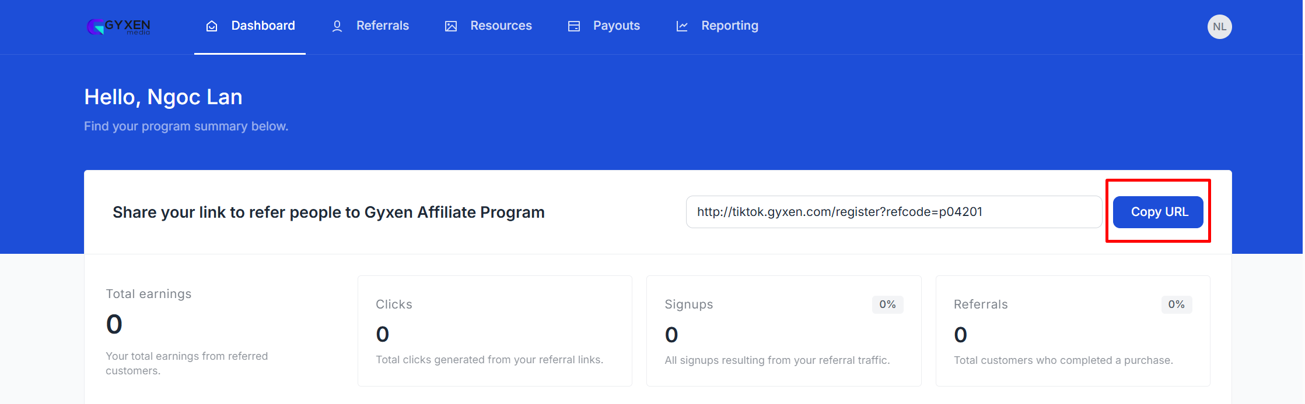Click the Total earnings value 0
The width and height of the screenshot is (1305, 404).
click(114, 324)
